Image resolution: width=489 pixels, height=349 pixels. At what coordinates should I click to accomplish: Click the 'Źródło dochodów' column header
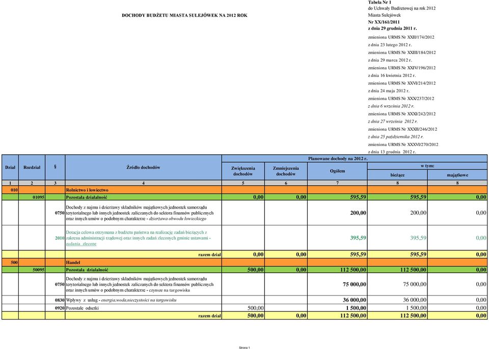coord(144,167)
